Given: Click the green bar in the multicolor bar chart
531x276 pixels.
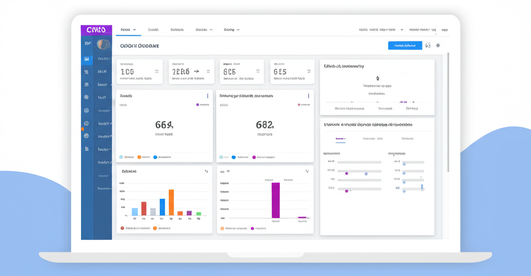Looking at the screenshot, I should 199,214.
